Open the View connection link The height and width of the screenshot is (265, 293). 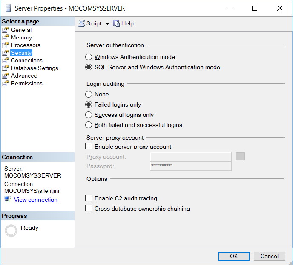point(37,200)
